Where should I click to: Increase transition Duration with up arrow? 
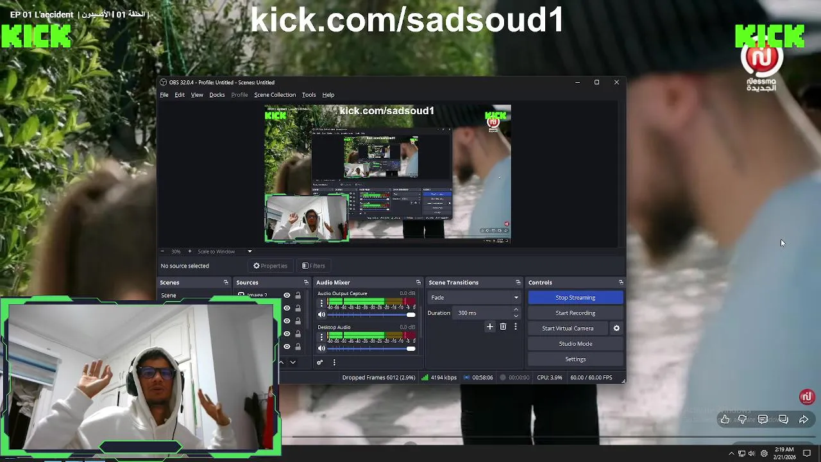[516, 310]
